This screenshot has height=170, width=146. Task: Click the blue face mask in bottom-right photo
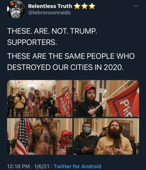tap(87, 130)
